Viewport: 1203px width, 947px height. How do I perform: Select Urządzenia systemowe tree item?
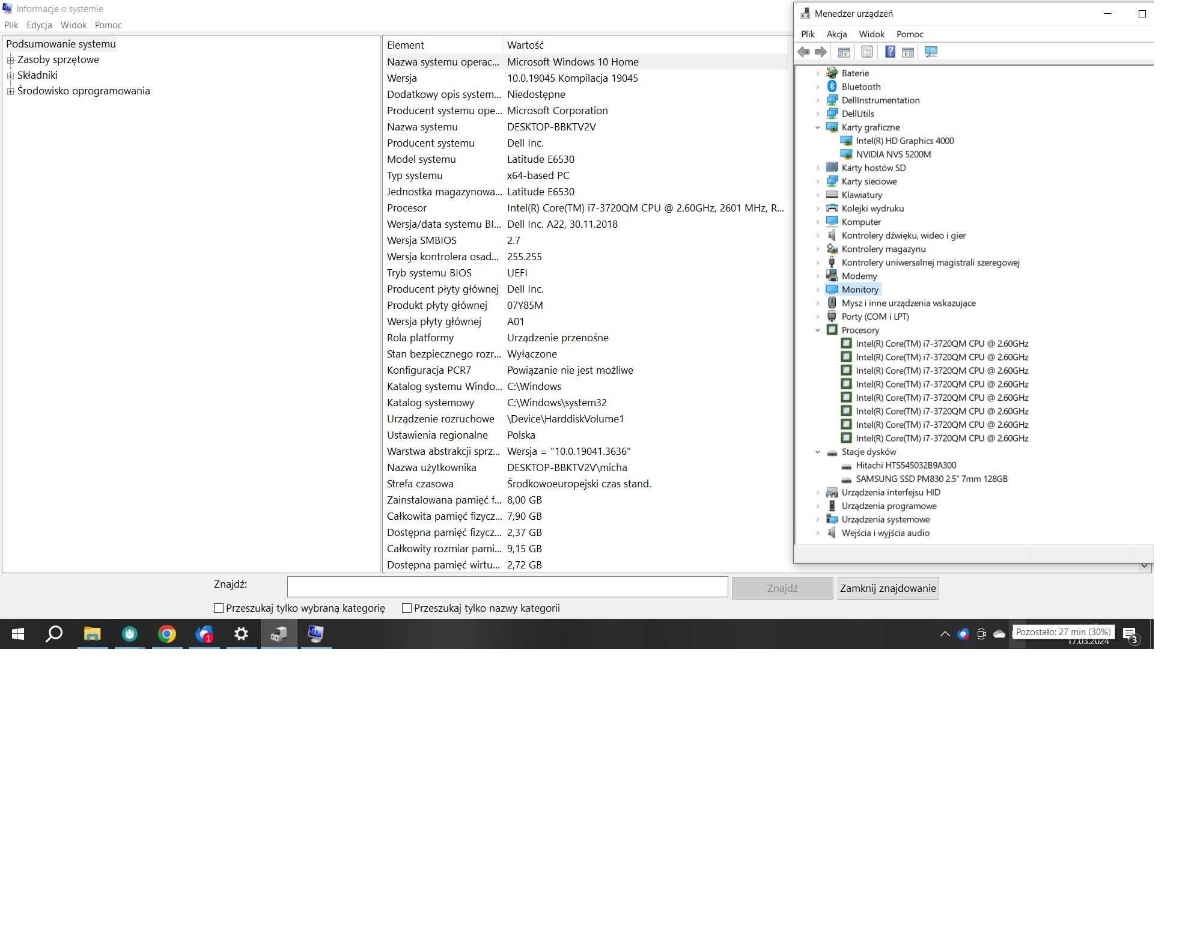coord(886,520)
